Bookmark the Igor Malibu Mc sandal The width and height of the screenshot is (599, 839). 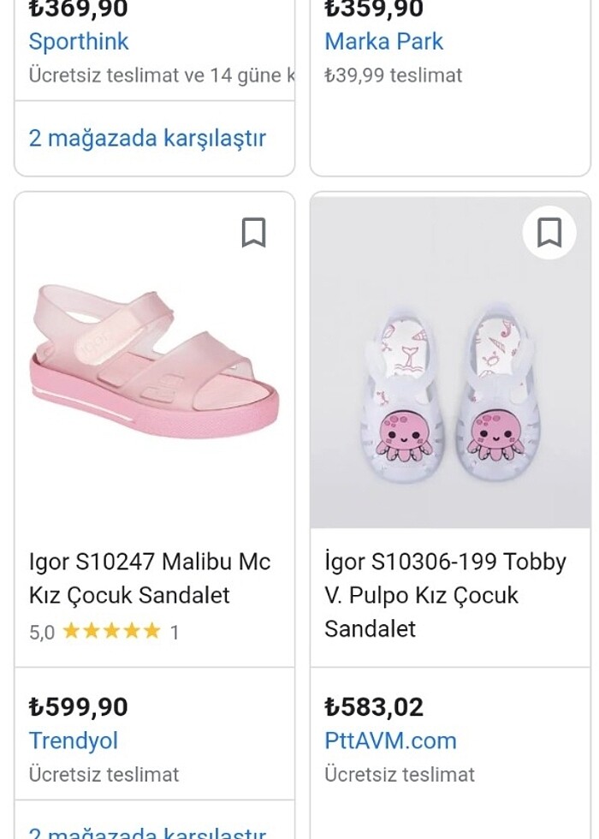tap(253, 232)
